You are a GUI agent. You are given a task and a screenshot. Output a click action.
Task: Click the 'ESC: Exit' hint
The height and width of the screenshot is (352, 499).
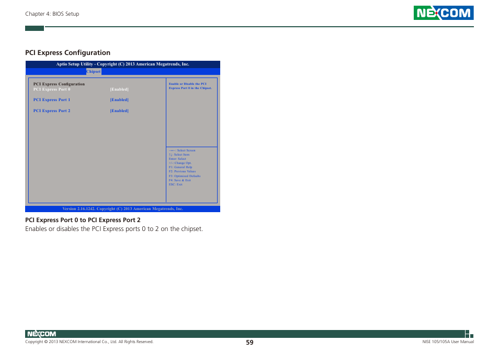click(176, 184)
